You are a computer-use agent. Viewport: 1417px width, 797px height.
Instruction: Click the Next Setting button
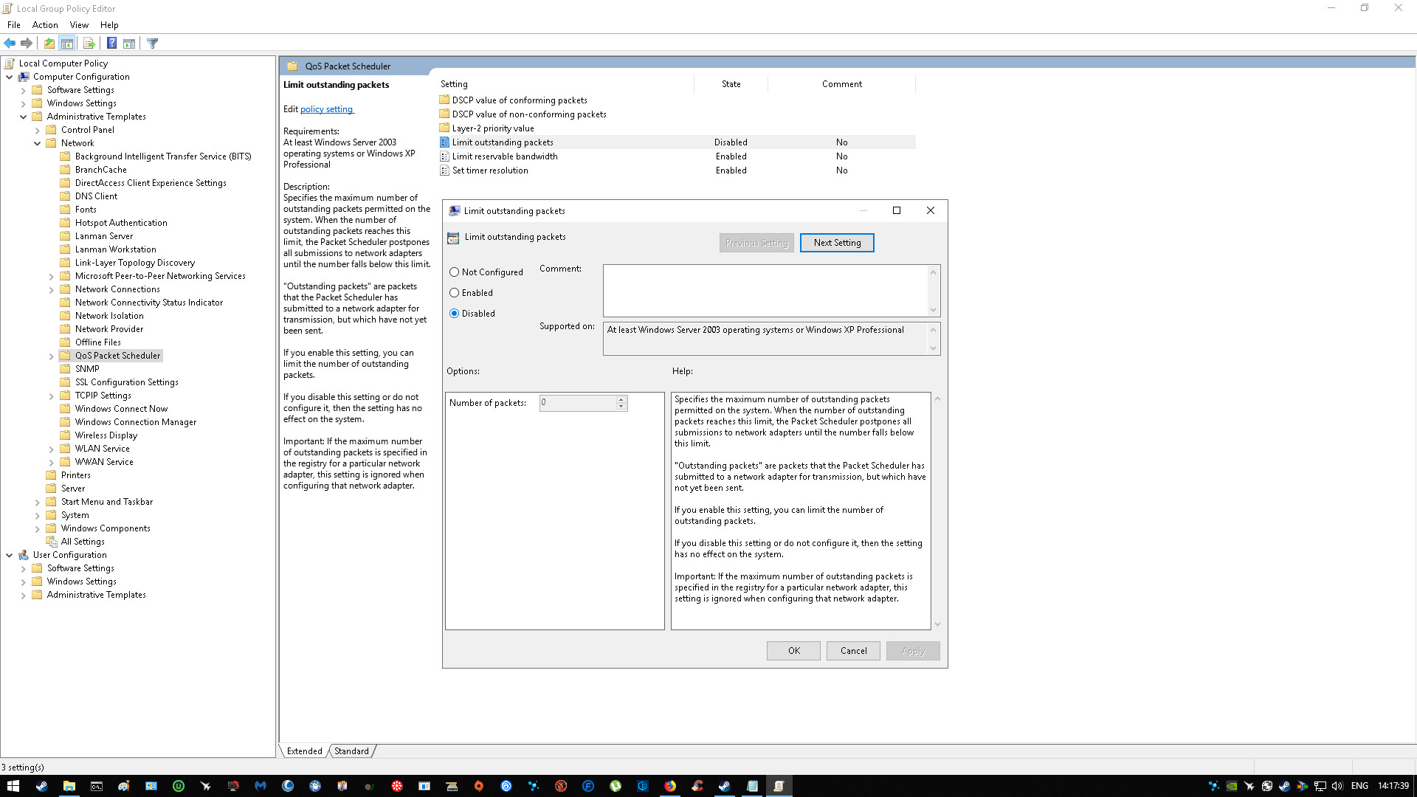pyautogui.click(x=837, y=242)
